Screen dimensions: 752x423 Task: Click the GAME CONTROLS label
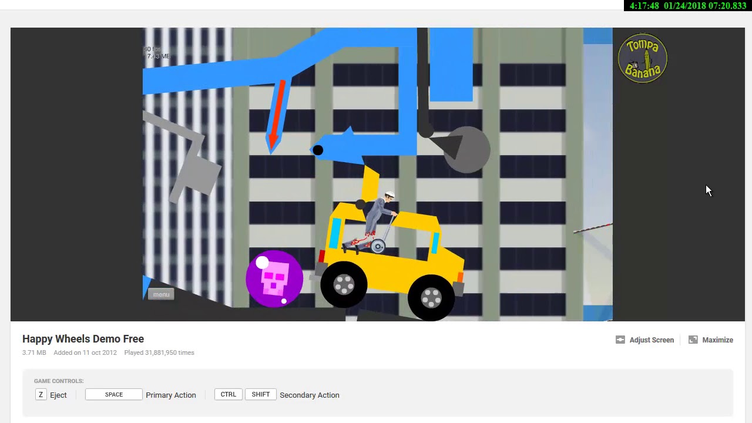pos(59,381)
